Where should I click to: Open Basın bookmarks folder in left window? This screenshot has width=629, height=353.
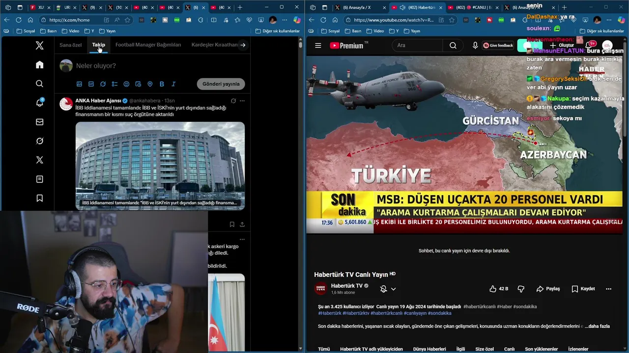(x=48, y=31)
